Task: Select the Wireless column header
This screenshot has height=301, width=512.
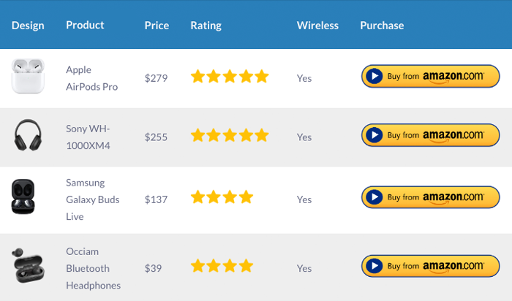Action: [x=317, y=26]
